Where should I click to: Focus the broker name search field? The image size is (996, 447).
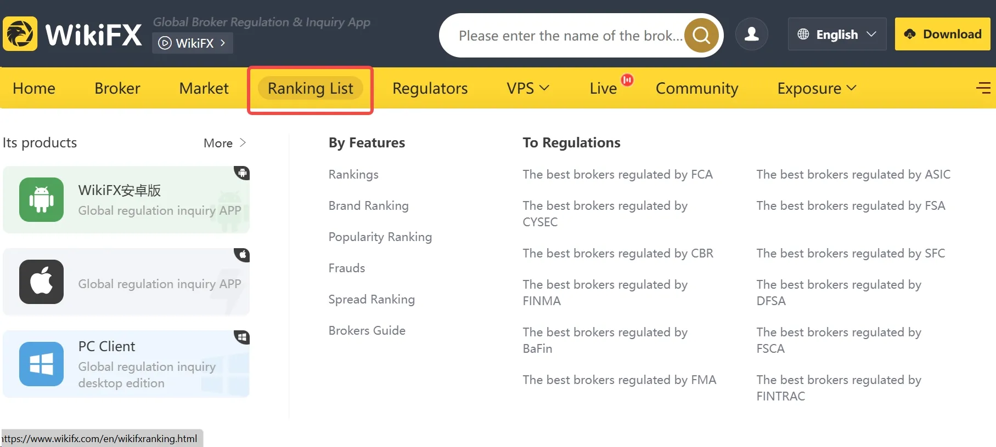click(x=570, y=36)
